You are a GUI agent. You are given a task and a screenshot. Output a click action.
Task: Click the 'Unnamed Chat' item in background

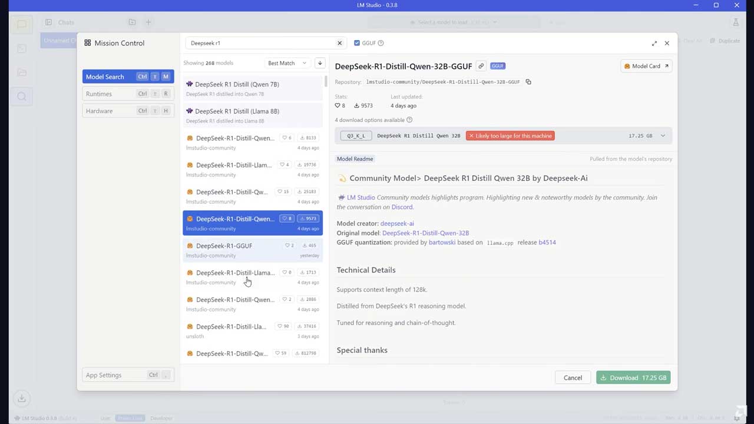tap(59, 41)
